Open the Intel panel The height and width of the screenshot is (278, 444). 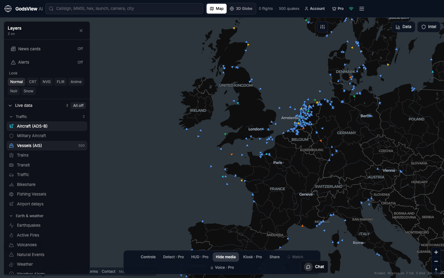429,27
